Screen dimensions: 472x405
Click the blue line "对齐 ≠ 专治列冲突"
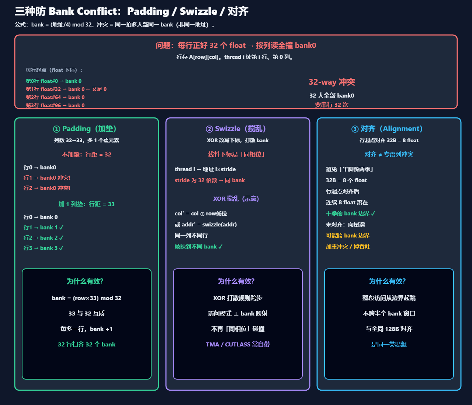pyautogui.click(x=389, y=154)
